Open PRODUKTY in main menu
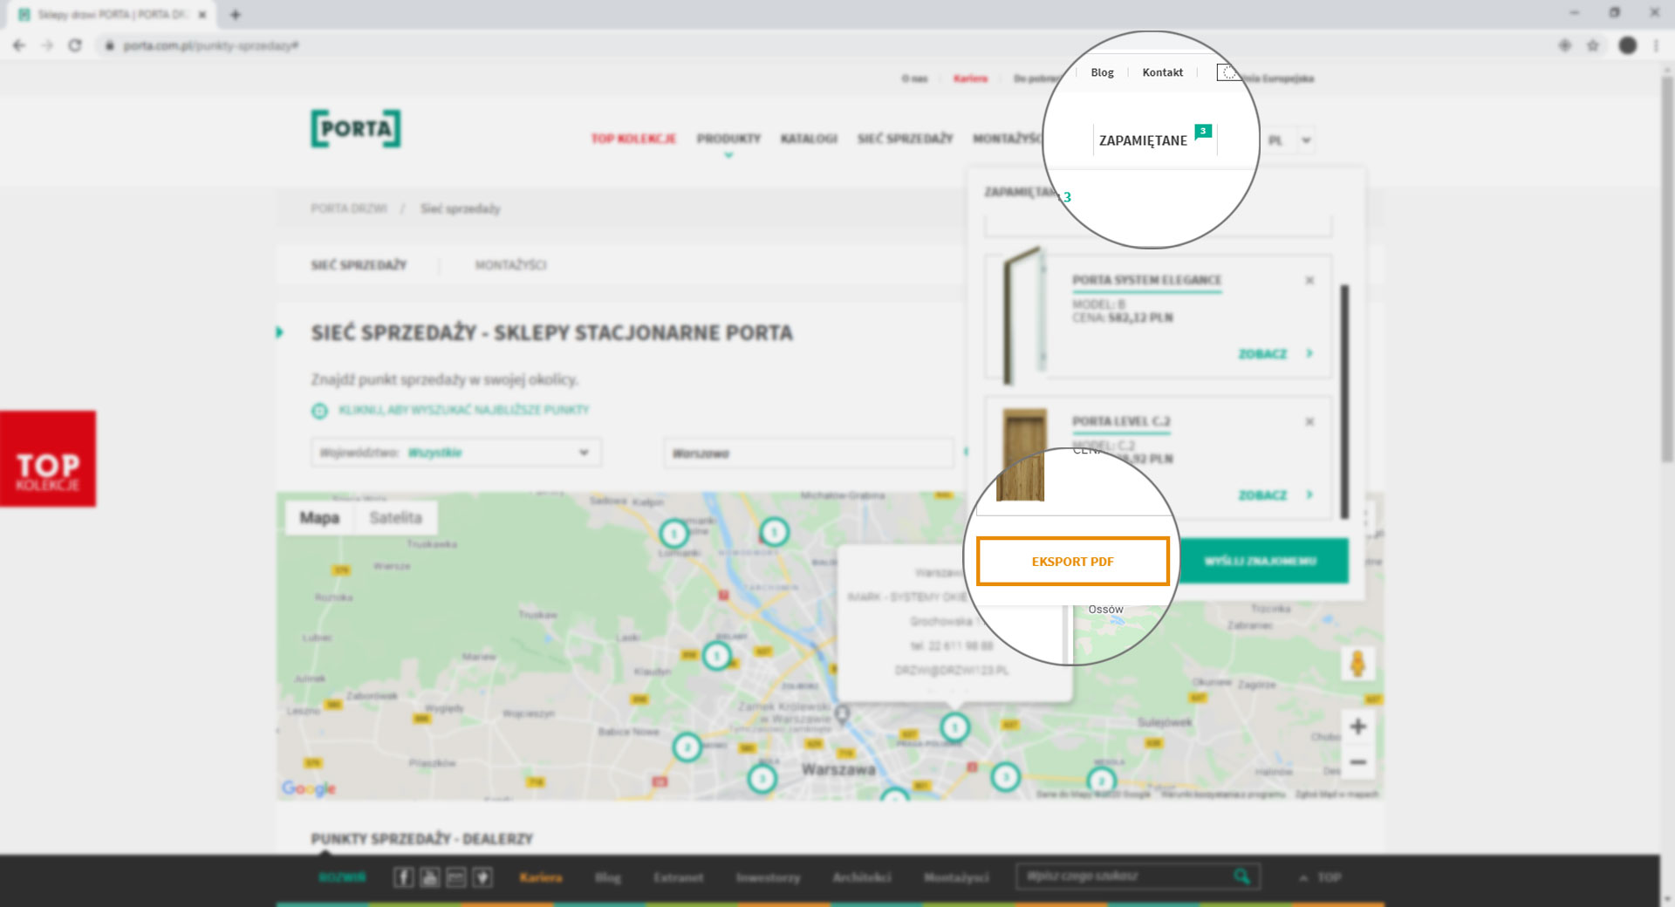 point(728,139)
